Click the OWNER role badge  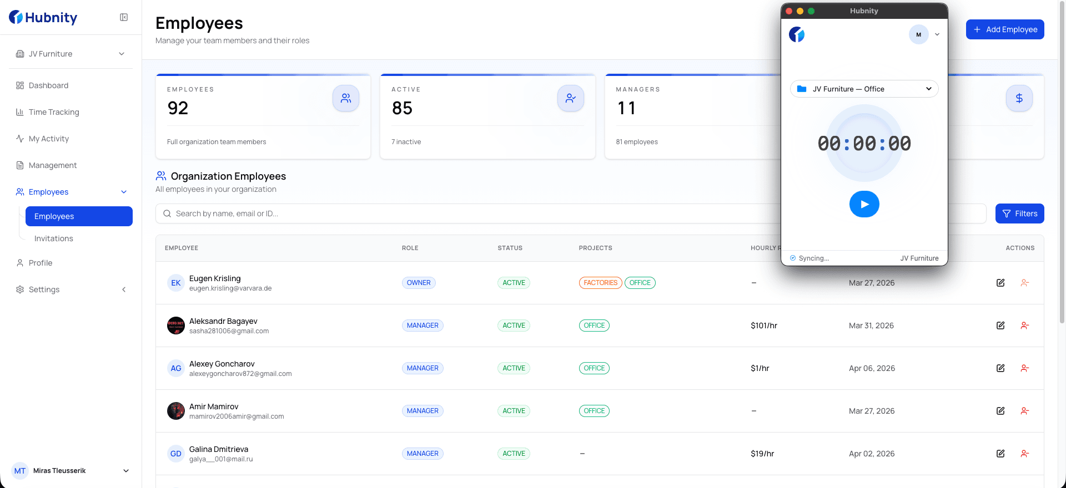(419, 283)
